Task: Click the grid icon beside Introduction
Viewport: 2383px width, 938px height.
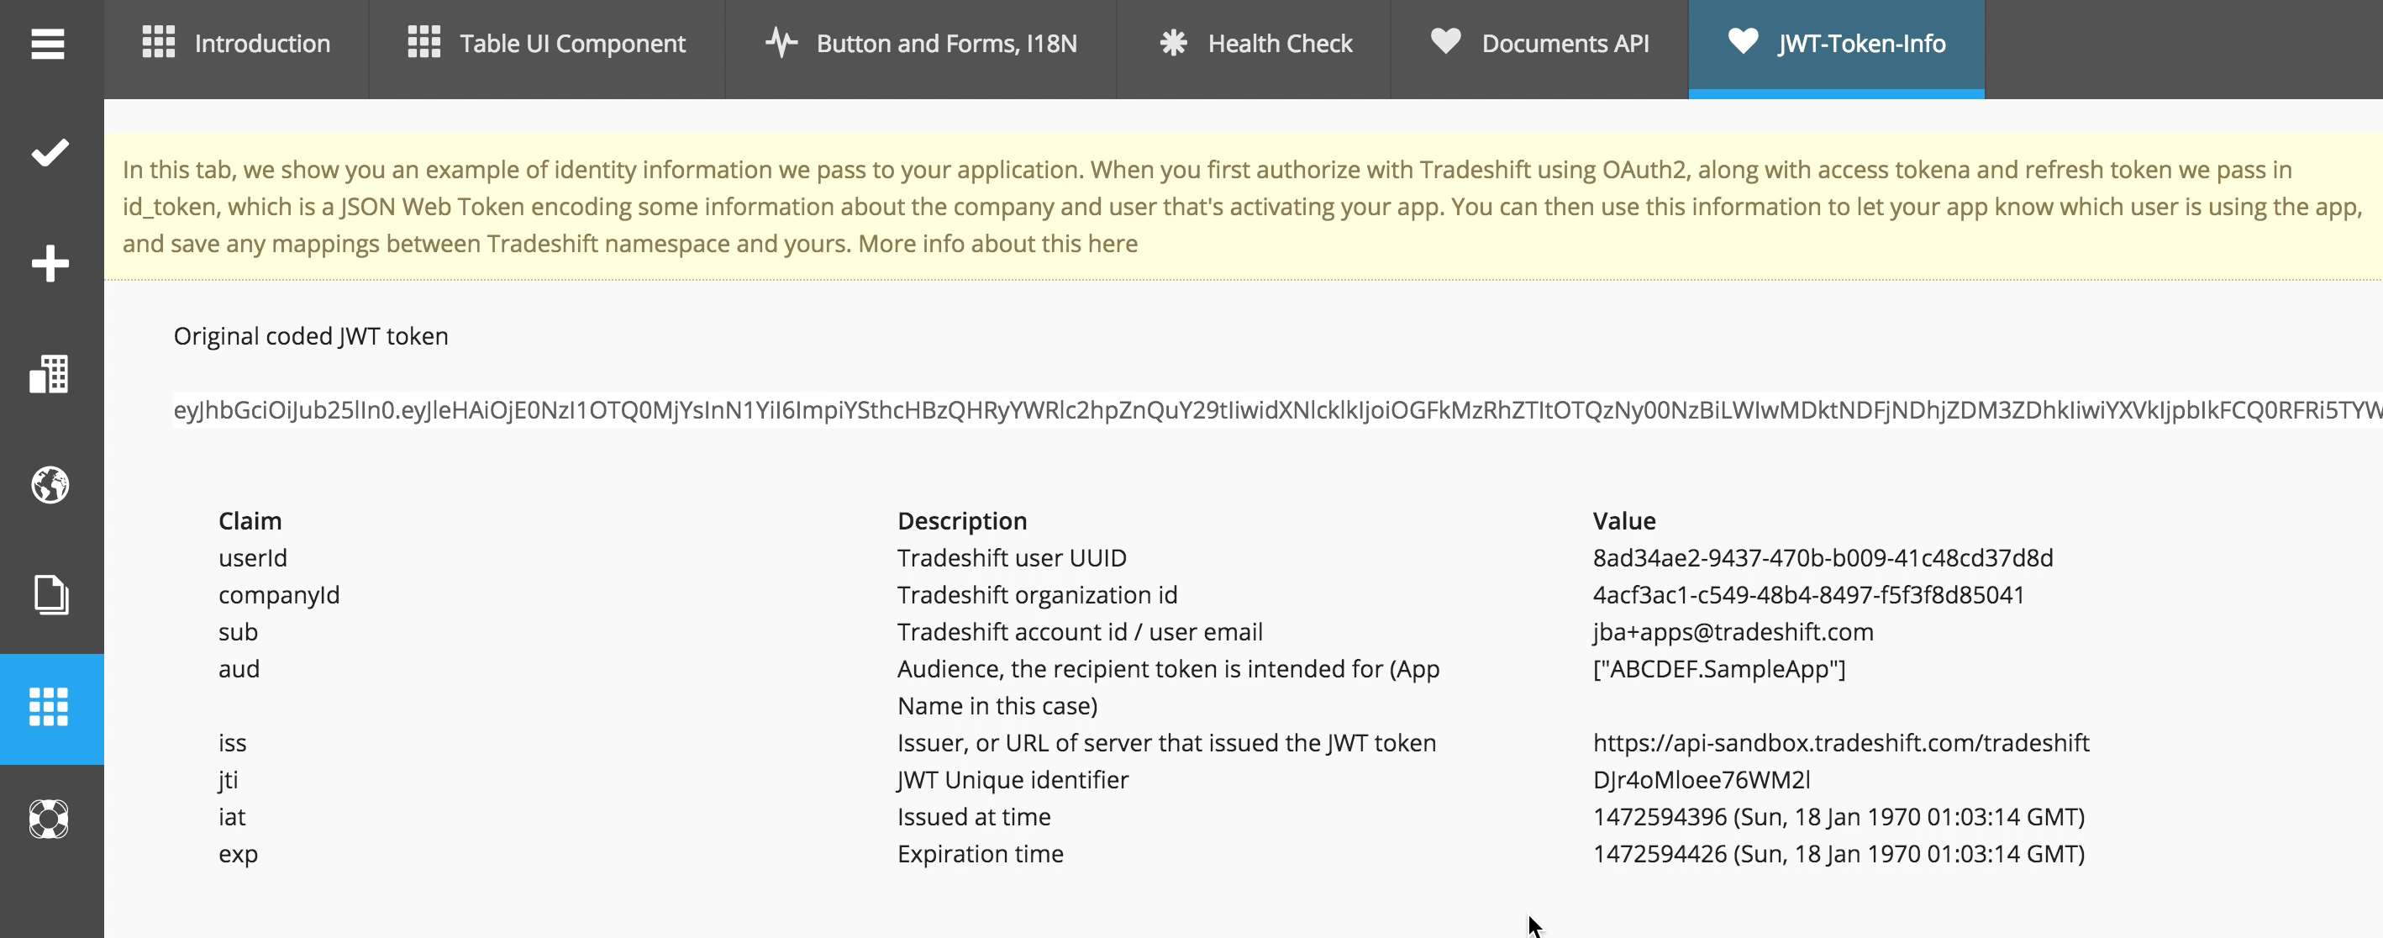Action: pyautogui.click(x=158, y=43)
